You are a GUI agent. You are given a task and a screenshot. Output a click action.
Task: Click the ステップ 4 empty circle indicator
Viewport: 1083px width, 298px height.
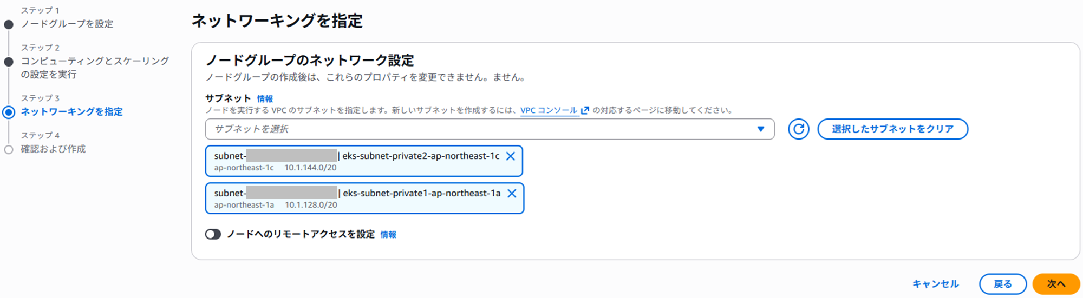(x=9, y=150)
